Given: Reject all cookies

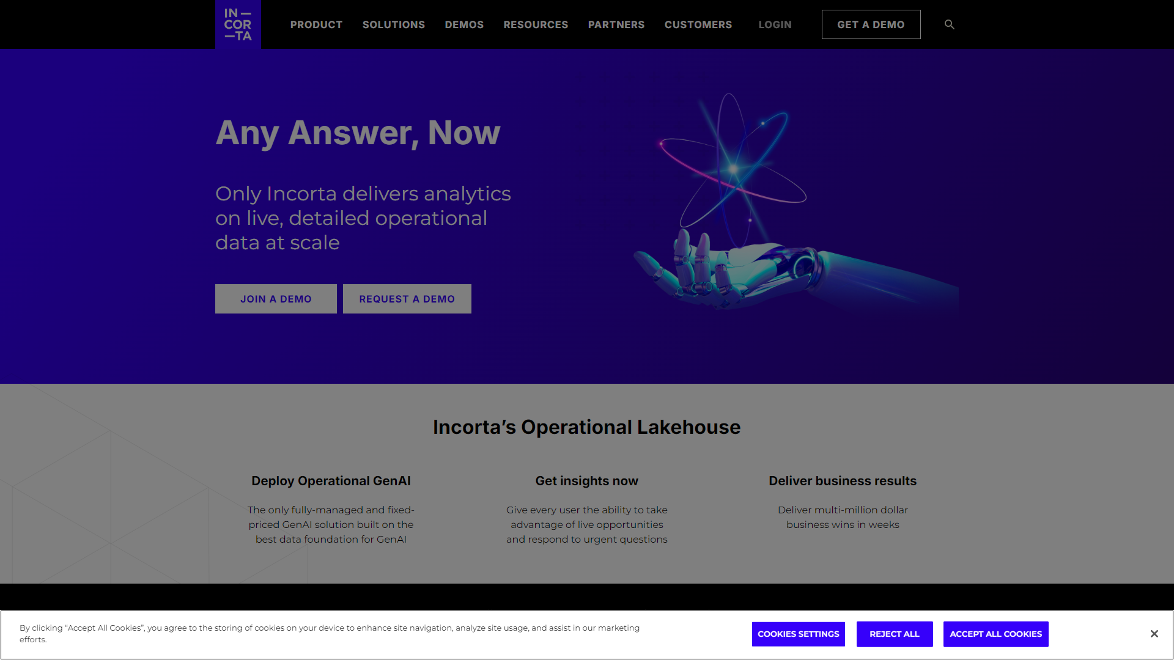Looking at the screenshot, I should (x=894, y=634).
